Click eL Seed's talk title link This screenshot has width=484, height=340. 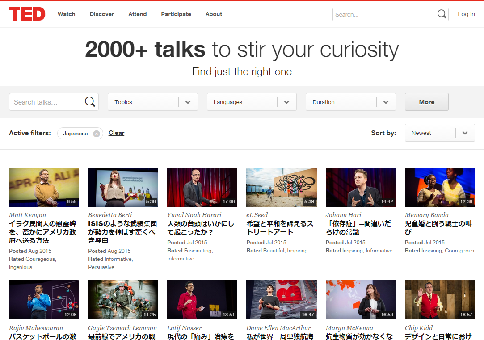pyautogui.click(x=280, y=228)
